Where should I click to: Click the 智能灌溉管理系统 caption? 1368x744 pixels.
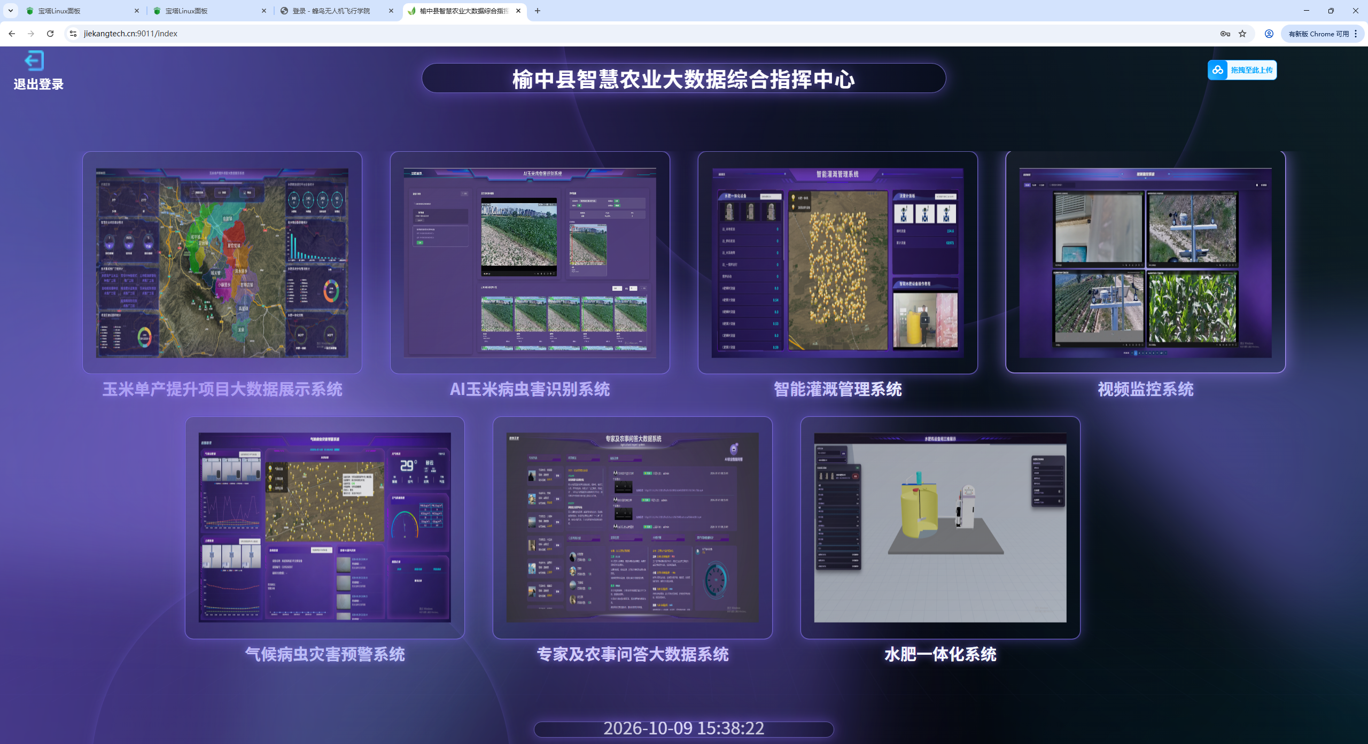[x=838, y=389]
